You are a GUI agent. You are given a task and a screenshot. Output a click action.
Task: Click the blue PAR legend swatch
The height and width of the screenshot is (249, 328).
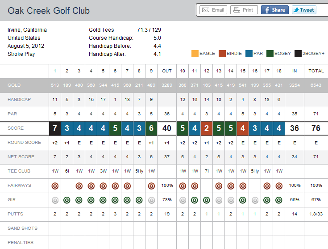pyautogui.click(x=249, y=54)
